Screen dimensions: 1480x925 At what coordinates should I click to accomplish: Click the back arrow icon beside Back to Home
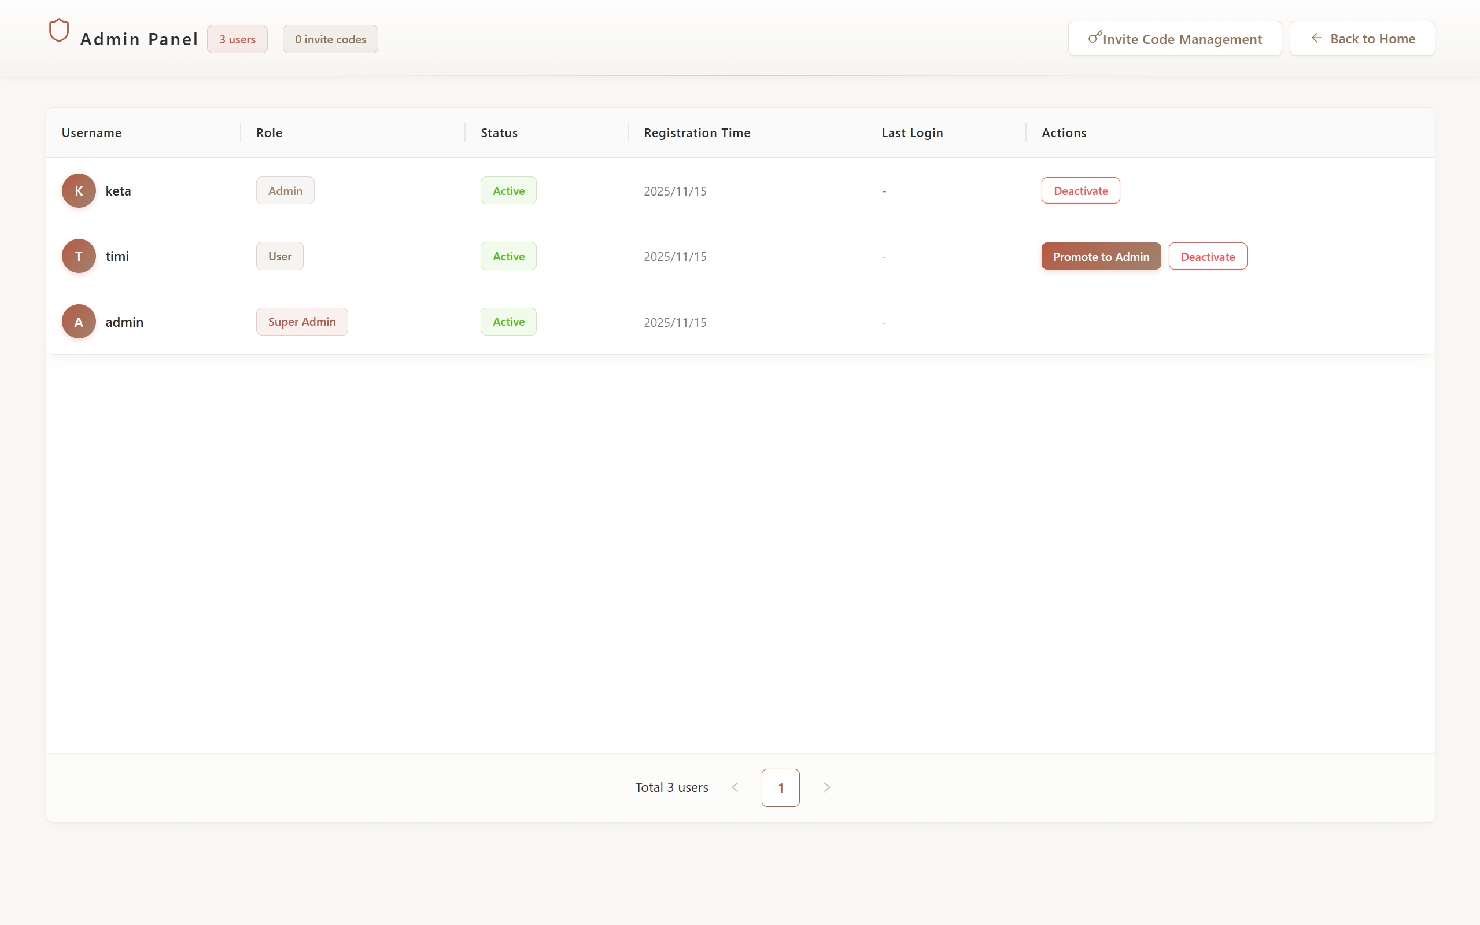(1317, 38)
